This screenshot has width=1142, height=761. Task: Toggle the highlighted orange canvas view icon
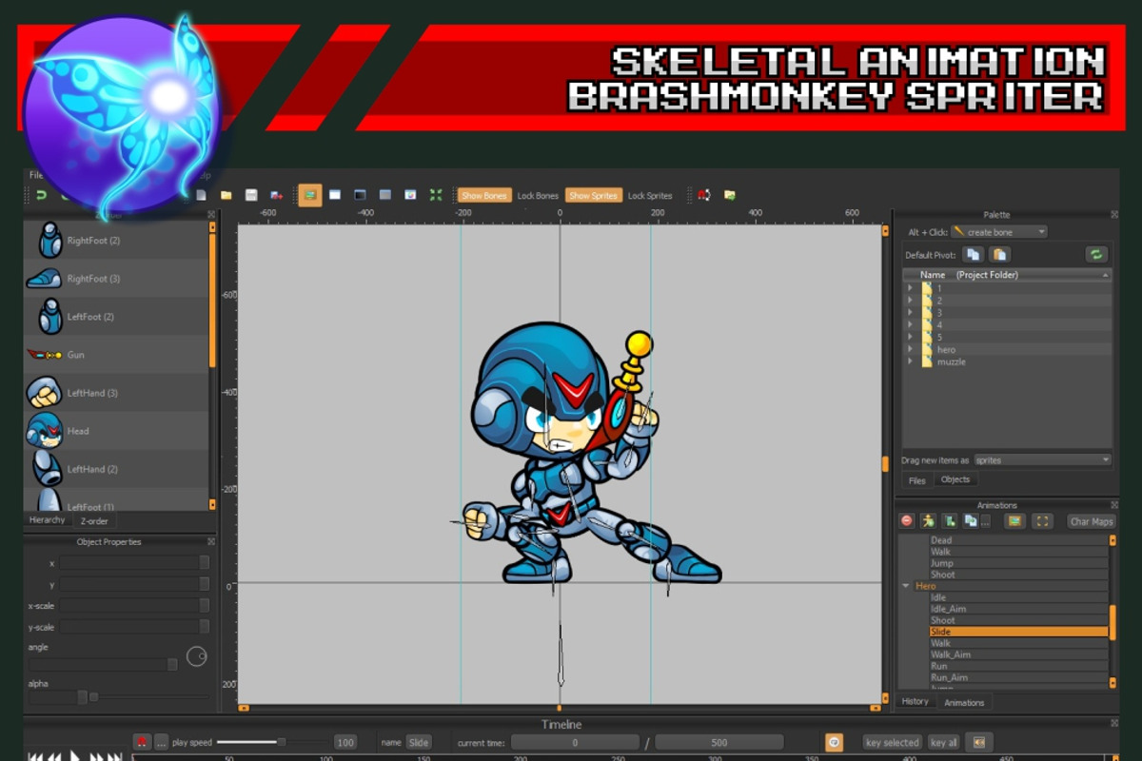click(310, 195)
